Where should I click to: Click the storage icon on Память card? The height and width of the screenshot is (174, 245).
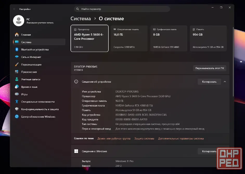point(194,29)
